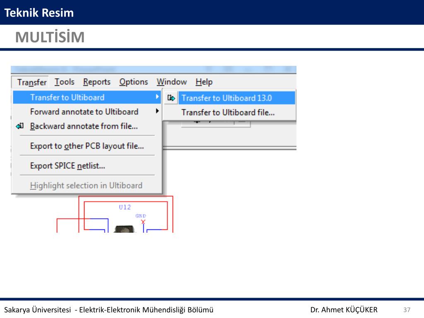Click the GND pin label
The height and width of the screenshot is (318, 424).
coord(141,216)
